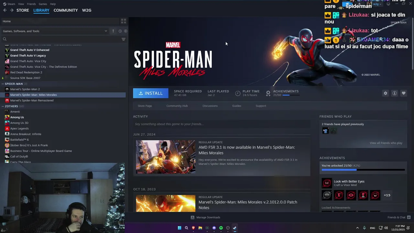Click the play time clock icon
414x233 pixels.
coord(238,93)
